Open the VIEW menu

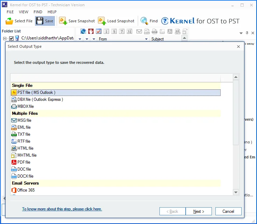(24, 12)
